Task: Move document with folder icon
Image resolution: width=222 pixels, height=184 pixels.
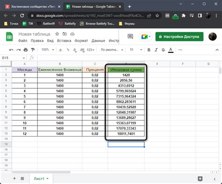Action: click(65, 34)
